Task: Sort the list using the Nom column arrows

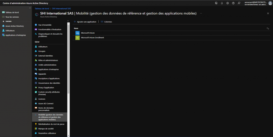Action: [x=268, y=28]
